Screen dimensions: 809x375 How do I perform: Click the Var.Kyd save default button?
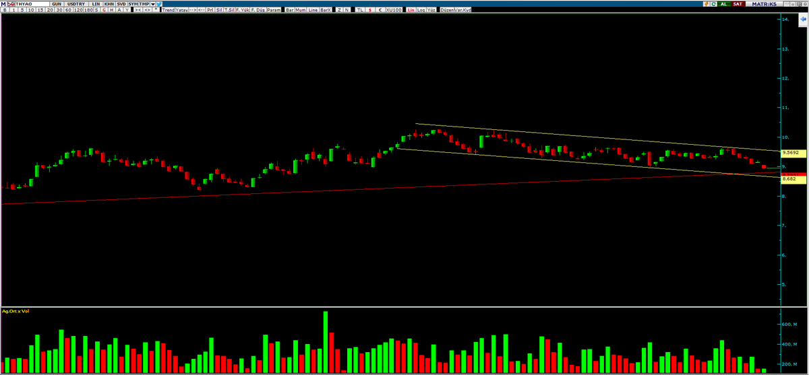(462, 10)
